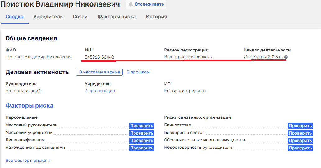Open the Сводка tab

[15, 17]
